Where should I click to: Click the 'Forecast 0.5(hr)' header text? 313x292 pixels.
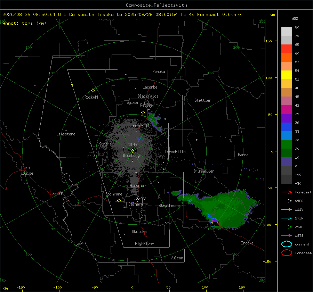[x=219, y=15]
